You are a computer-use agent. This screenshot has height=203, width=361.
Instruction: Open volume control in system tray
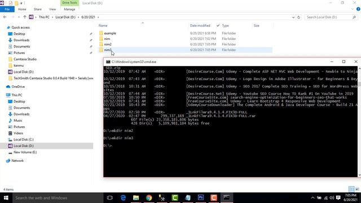click(332, 198)
